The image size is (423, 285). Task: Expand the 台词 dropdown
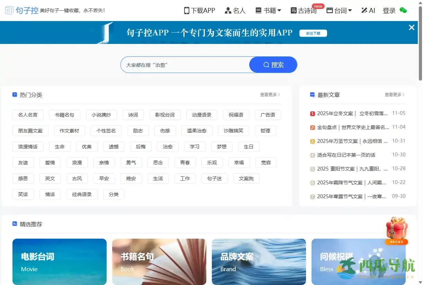point(339,10)
